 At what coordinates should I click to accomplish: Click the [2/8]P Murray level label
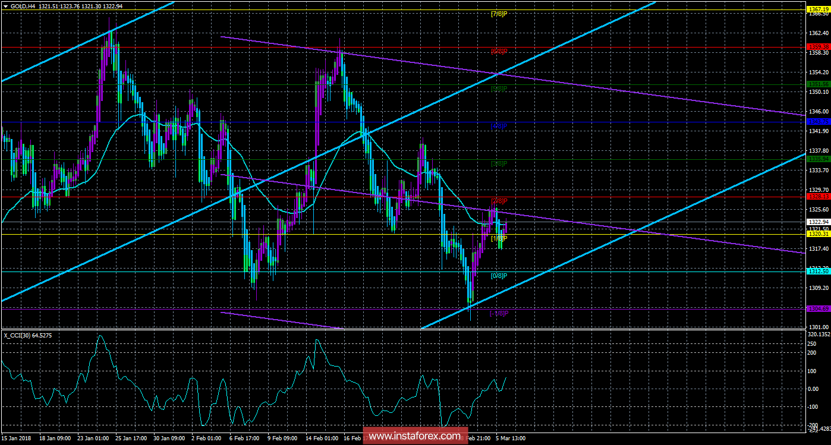pyautogui.click(x=499, y=201)
